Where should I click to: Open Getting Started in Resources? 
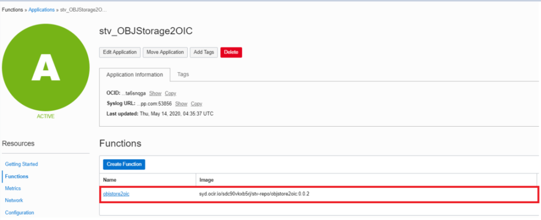coord(21,164)
